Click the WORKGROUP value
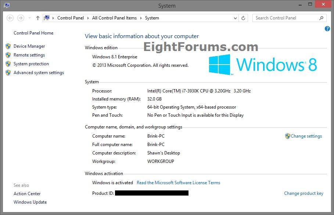This screenshot has width=334, height=215. pos(161,161)
